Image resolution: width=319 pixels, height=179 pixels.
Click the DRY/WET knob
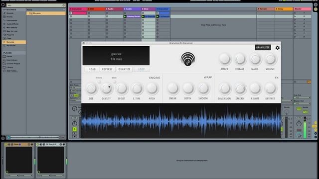point(270,89)
